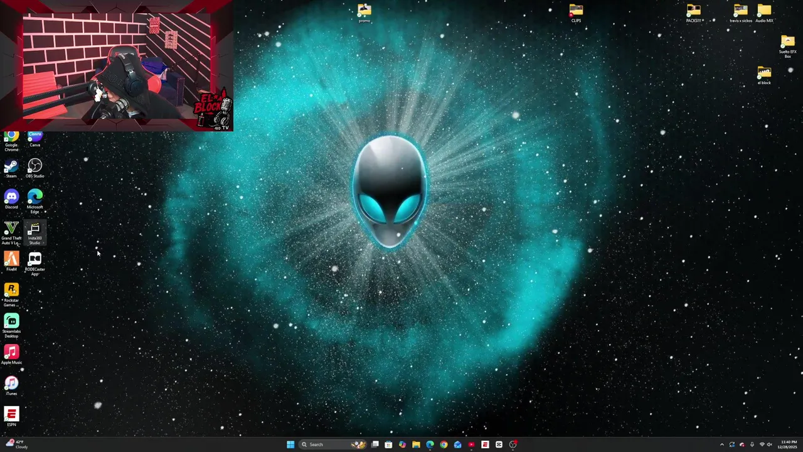Screen dimensions: 803x452
Task: Open Google Chrome desktop shortcut
Action: click(11, 141)
